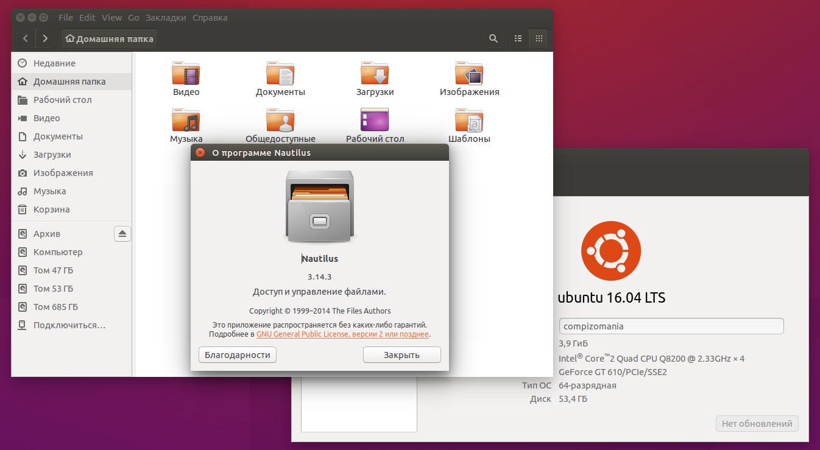Click the 53,4 ГБ disk value
This screenshot has width=820, height=450.
click(x=573, y=399)
